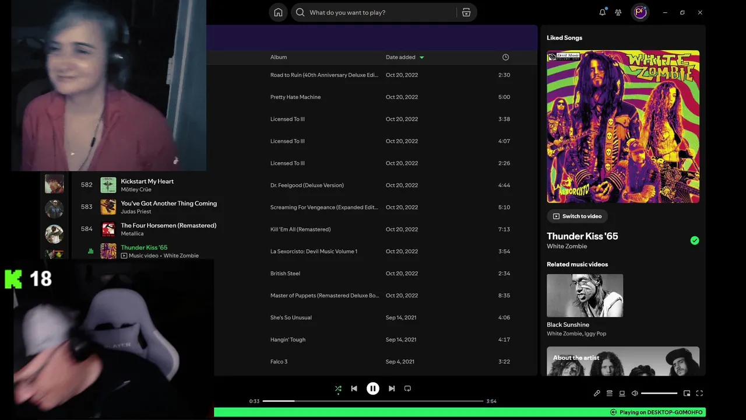Select Kickstart My Heart track title
746x420 pixels.
(147, 181)
